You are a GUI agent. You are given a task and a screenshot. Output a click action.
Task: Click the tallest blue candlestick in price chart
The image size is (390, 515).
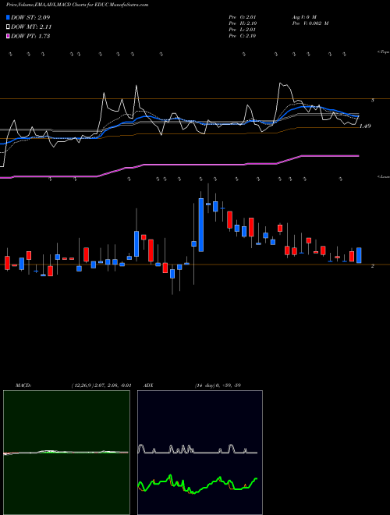click(x=201, y=225)
